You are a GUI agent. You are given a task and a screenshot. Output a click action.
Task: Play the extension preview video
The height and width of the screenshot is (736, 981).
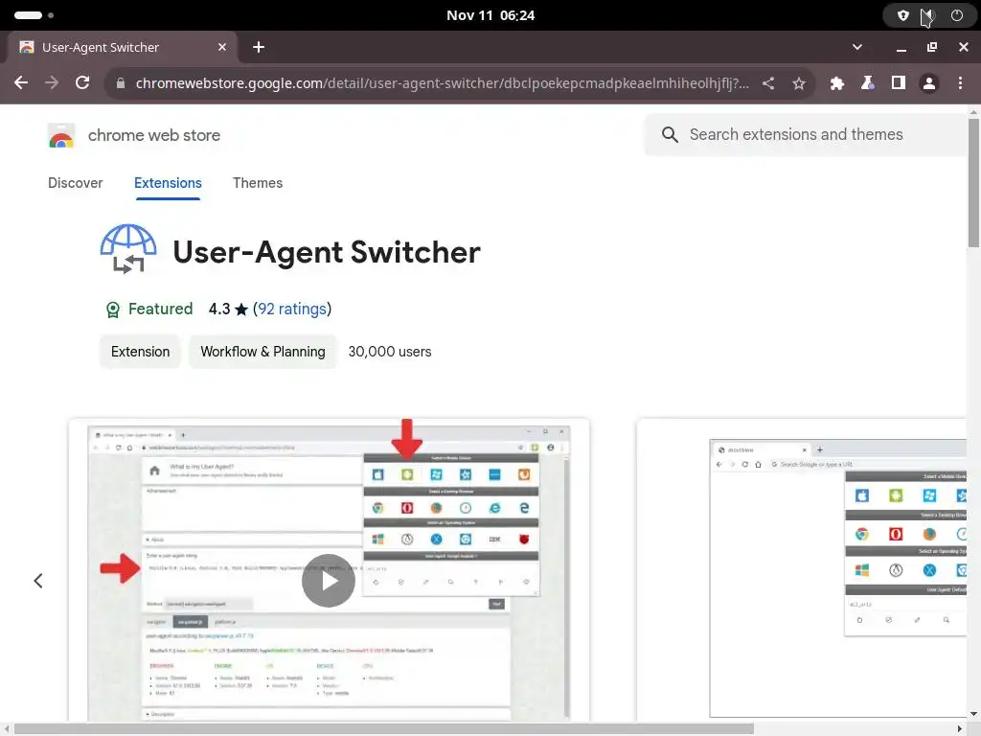pyautogui.click(x=329, y=581)
